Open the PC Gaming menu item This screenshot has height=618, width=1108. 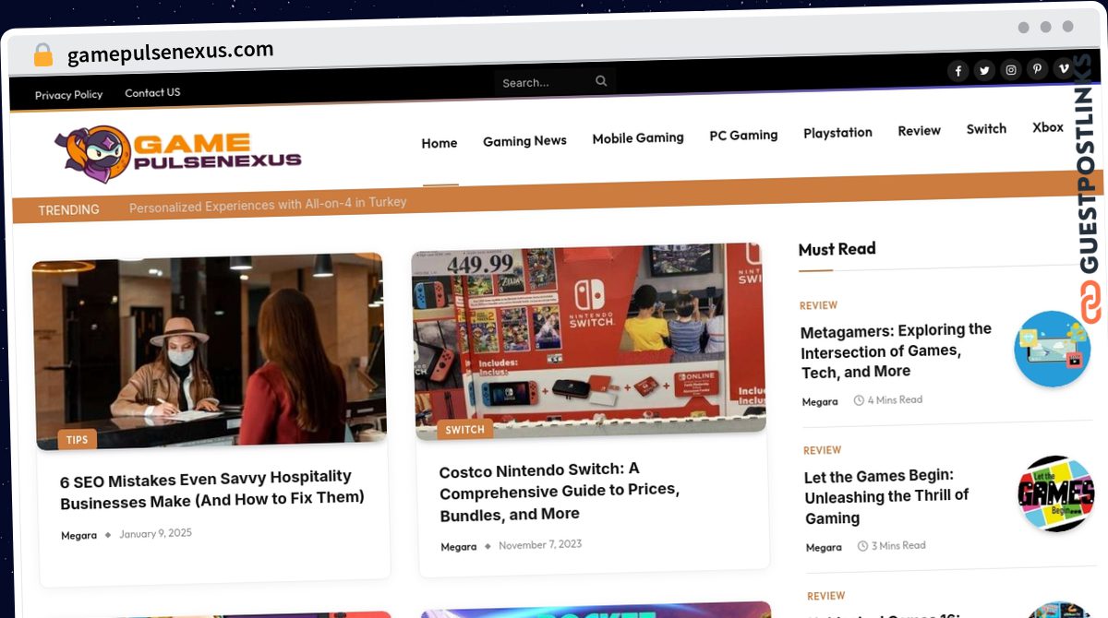coord(743,136)
